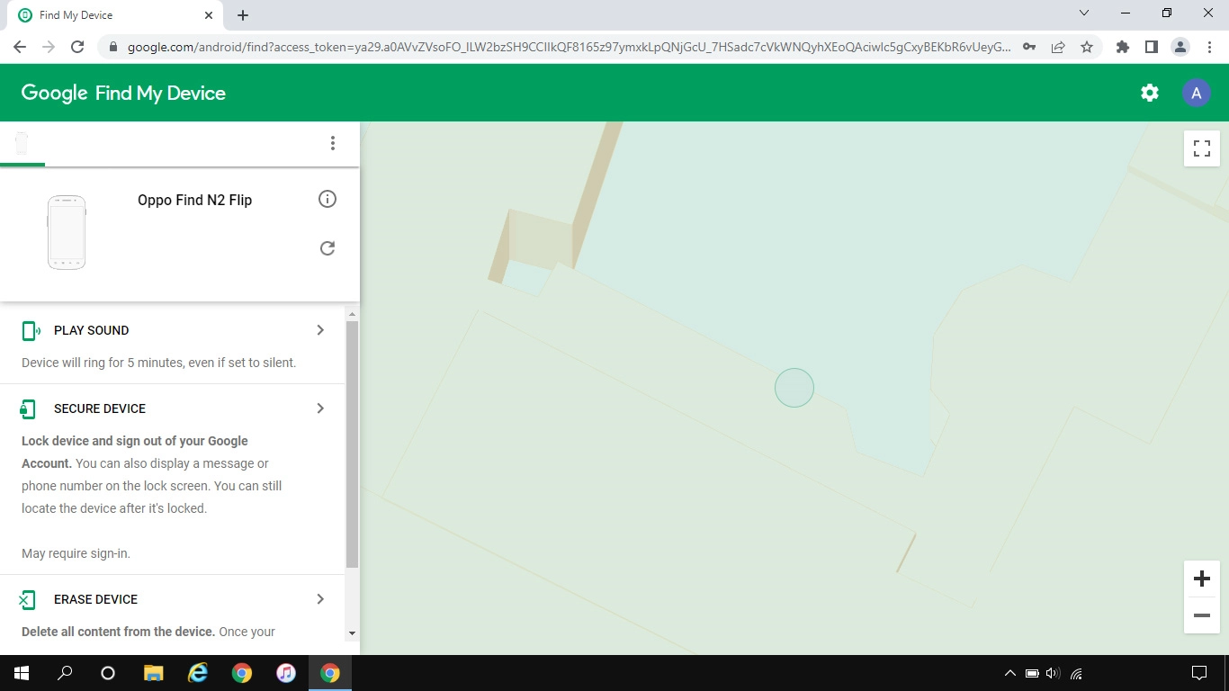This screenshot has width=1229, height=691.
Task: Open File Explorer from the taskbar
Action: [154, 673]
